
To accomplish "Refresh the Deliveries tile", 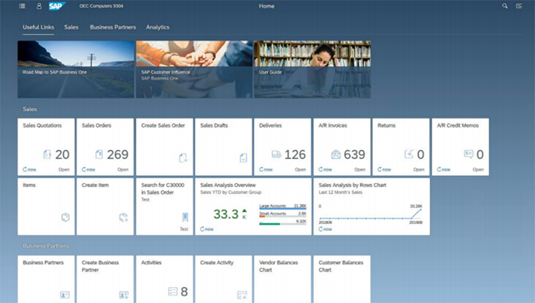I will 266,169.
